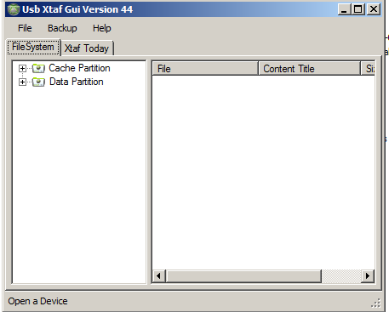The height and width of the screenshot is (312, 389).
Task: Sort by the File column header
Action: click(x=205, y=69)
